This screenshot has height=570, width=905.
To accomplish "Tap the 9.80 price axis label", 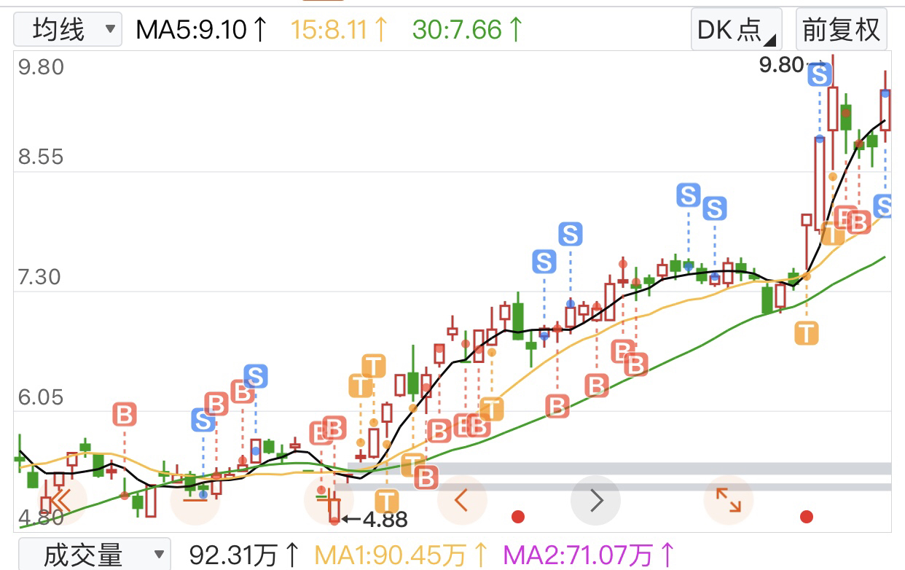I will (42, 67).
